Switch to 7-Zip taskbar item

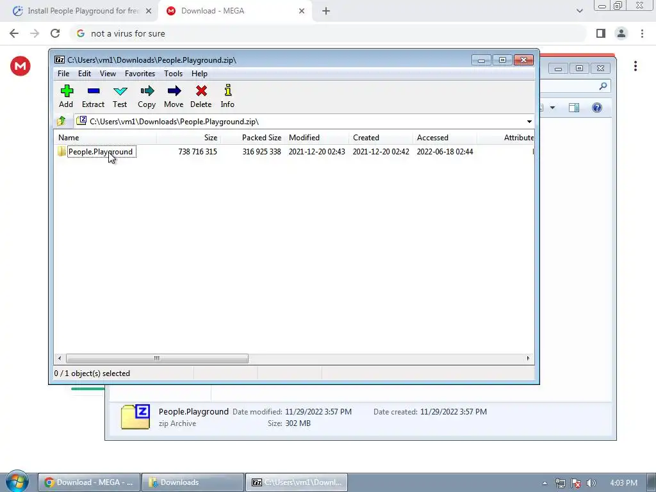[297, 482]
